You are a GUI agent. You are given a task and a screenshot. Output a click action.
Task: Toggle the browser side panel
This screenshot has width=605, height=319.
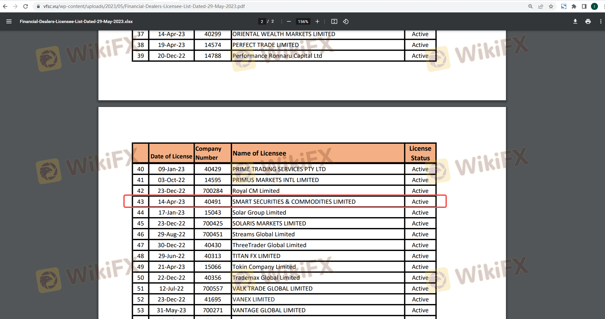pyautogui.click(x=584, y=6)
